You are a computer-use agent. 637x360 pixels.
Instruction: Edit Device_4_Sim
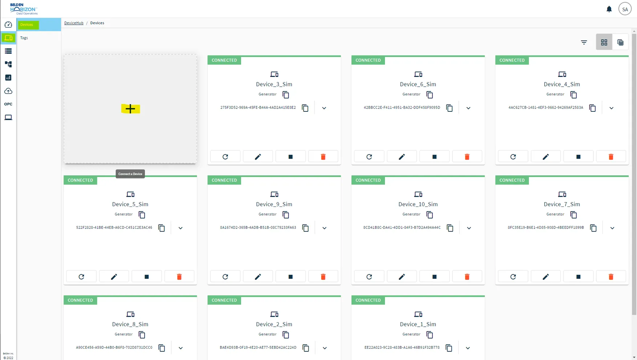tap(545, 156)
